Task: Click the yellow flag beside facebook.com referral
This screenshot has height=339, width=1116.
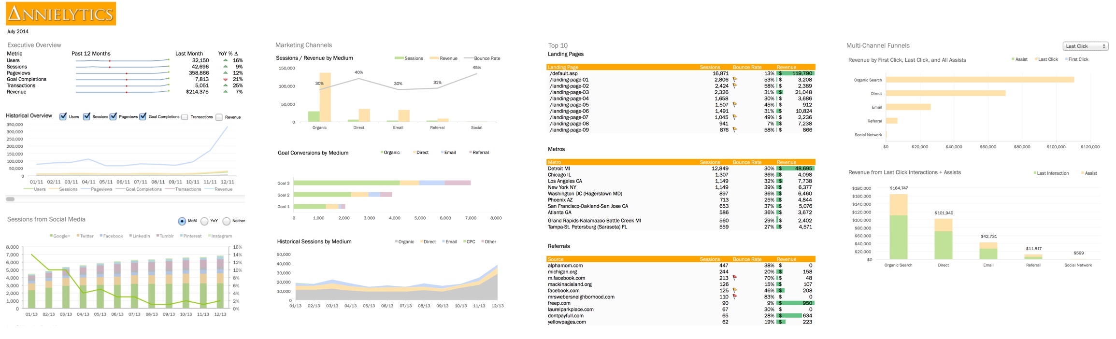Action: coord(735,291)
